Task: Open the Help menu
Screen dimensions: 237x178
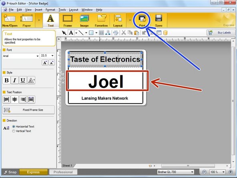Action: pos(99,10)
